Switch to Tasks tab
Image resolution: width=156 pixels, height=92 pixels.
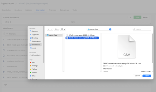(x=75, y=10)
